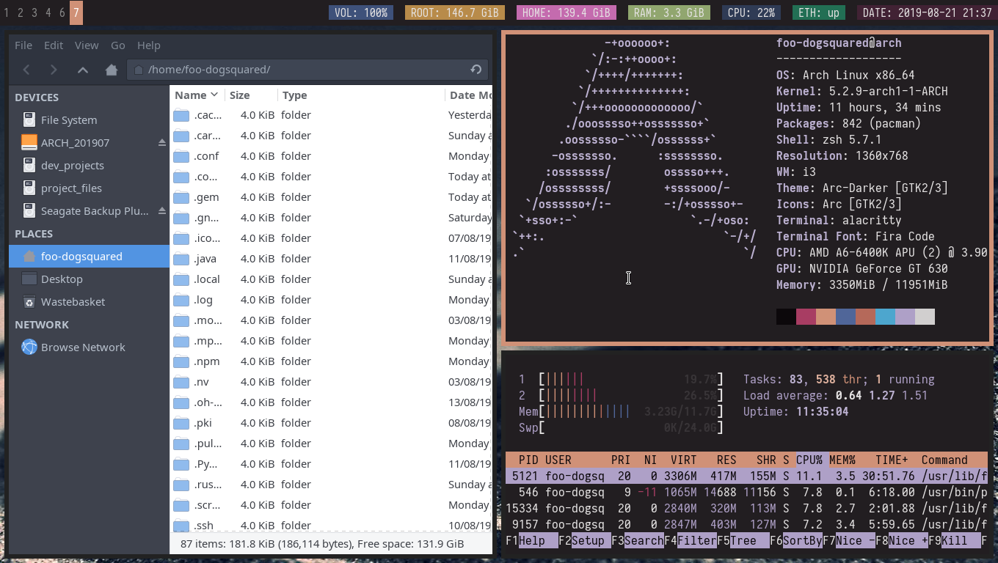Click the lavender neofetch color block
Image resolution: width=998 pixels, height=563 pixels.
[905, 317]
